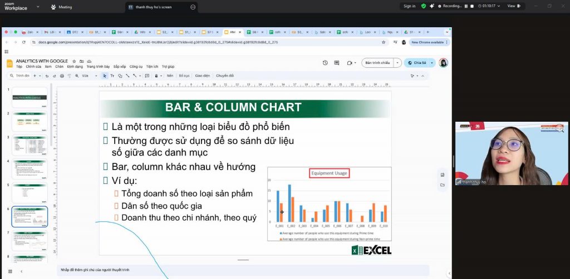Select the shape tool
The image size is (570, 279).
(120, 76)
